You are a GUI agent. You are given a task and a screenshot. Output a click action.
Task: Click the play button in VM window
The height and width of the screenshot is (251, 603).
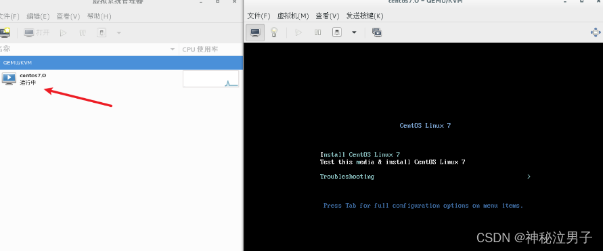(x=298, y=32)
